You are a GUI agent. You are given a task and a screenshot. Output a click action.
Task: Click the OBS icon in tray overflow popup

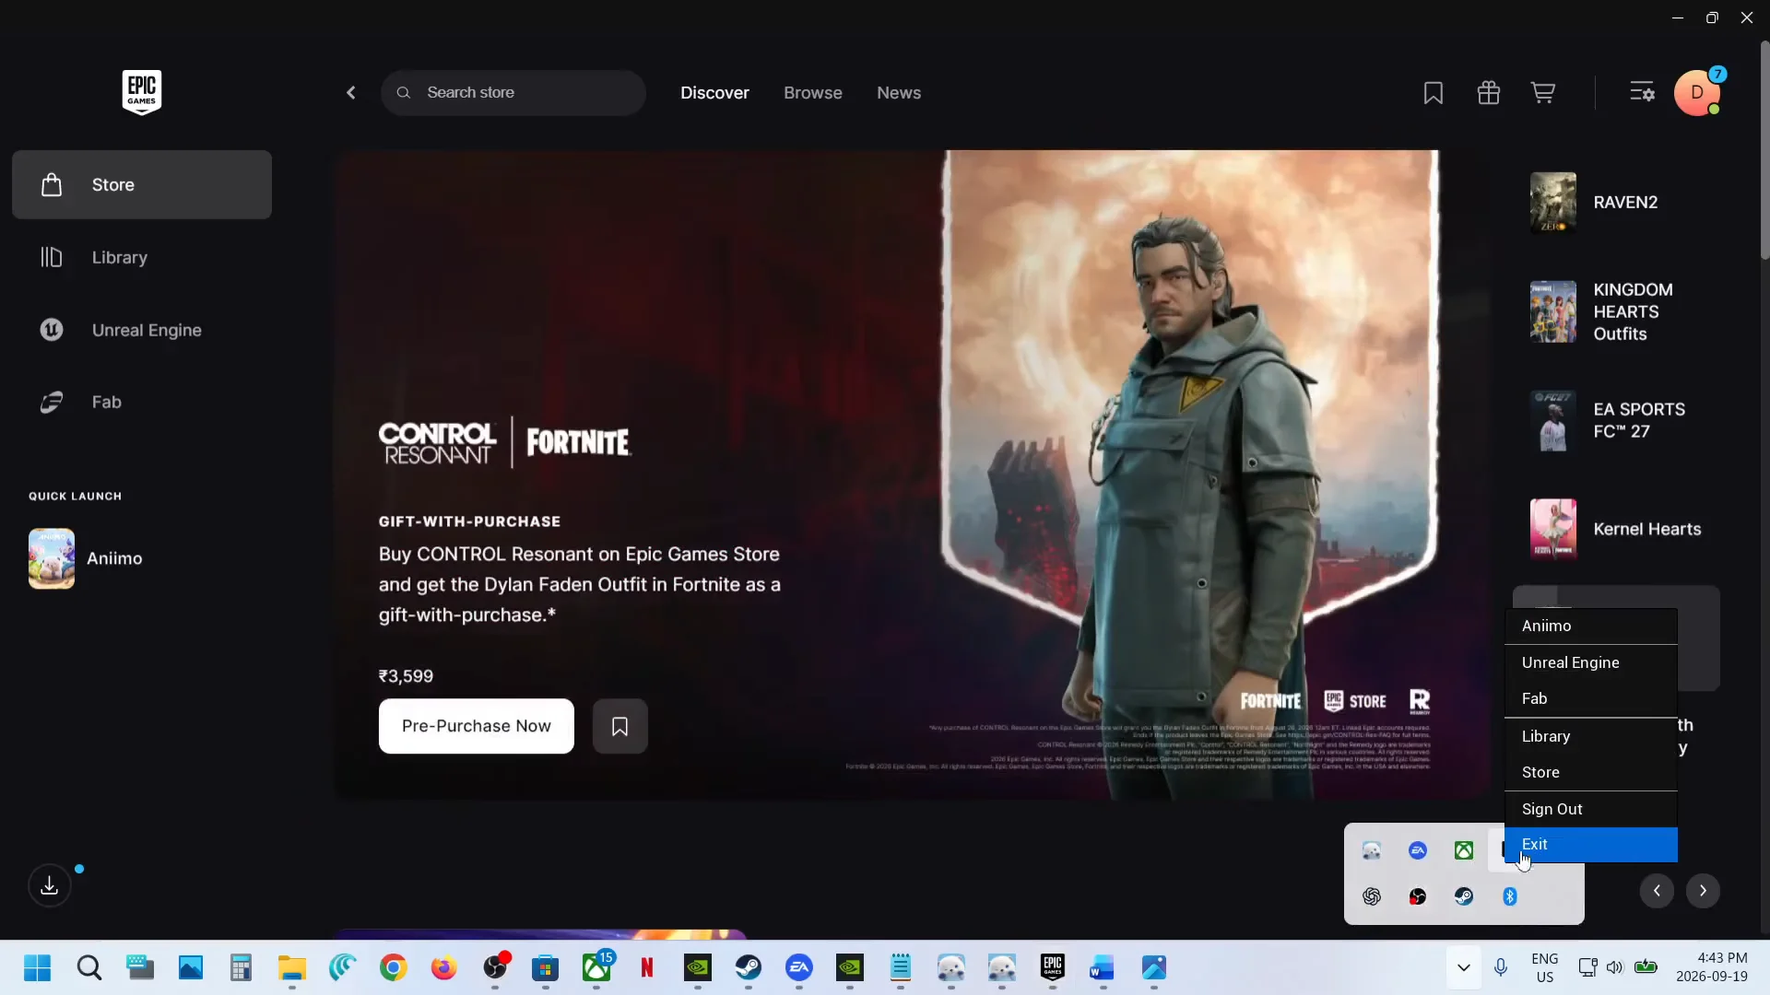1418,896
